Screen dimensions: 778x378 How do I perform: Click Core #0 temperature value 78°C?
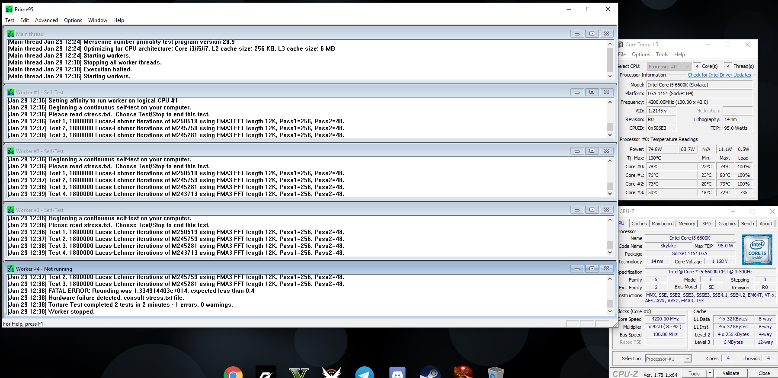click(672, 167)
